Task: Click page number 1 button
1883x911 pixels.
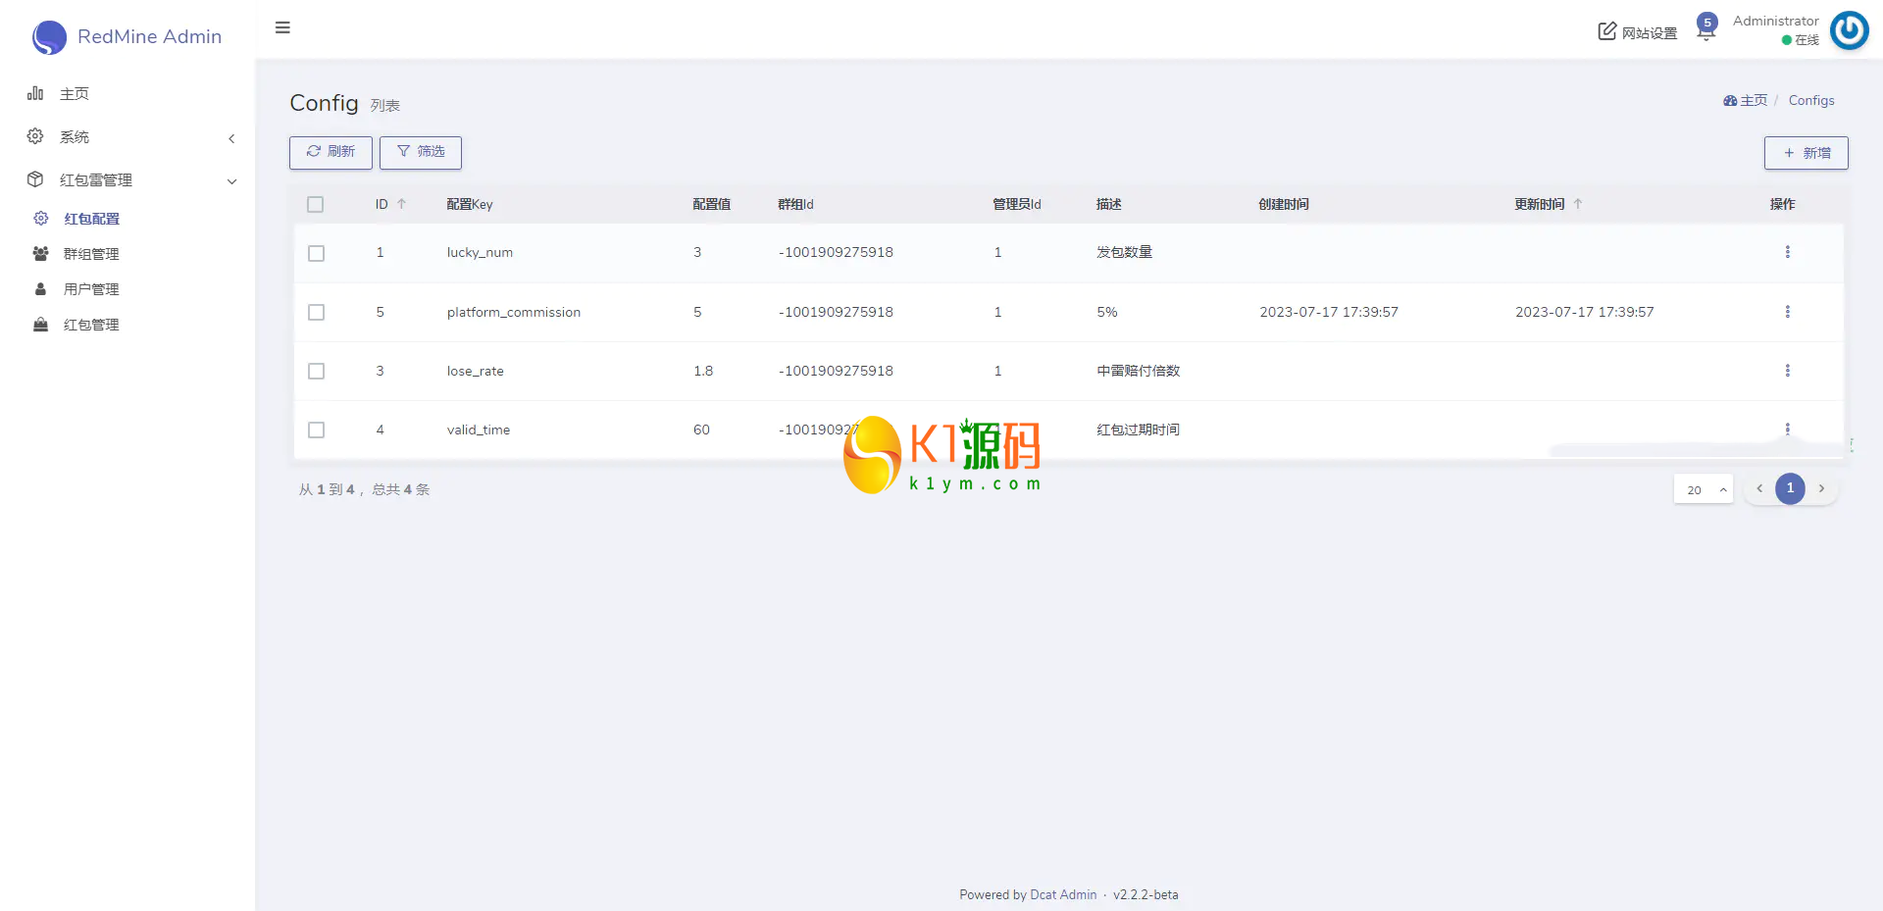Action: [1790, 488]
